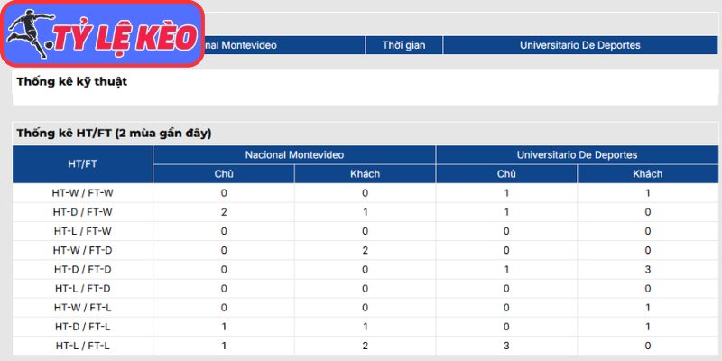Select the HT/FT column header
The width and height of the screenshot is (722, 361).
click(82, 164)
